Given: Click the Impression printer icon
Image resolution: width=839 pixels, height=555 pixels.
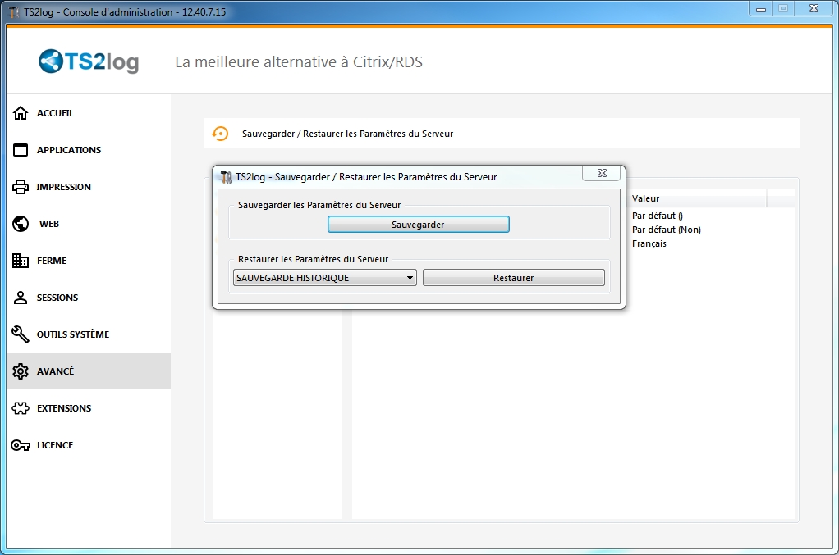Looking at the screenshot, I should [x=21, y=187].
